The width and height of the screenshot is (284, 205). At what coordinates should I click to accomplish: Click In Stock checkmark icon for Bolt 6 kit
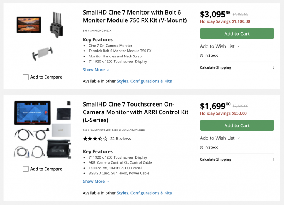pyautogui.click(x=201, y=56)
